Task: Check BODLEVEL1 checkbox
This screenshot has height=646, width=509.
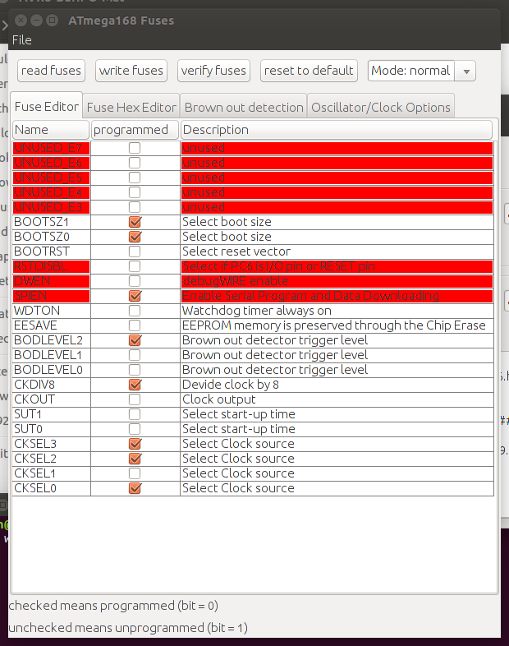Action: (x=135, y=355)
